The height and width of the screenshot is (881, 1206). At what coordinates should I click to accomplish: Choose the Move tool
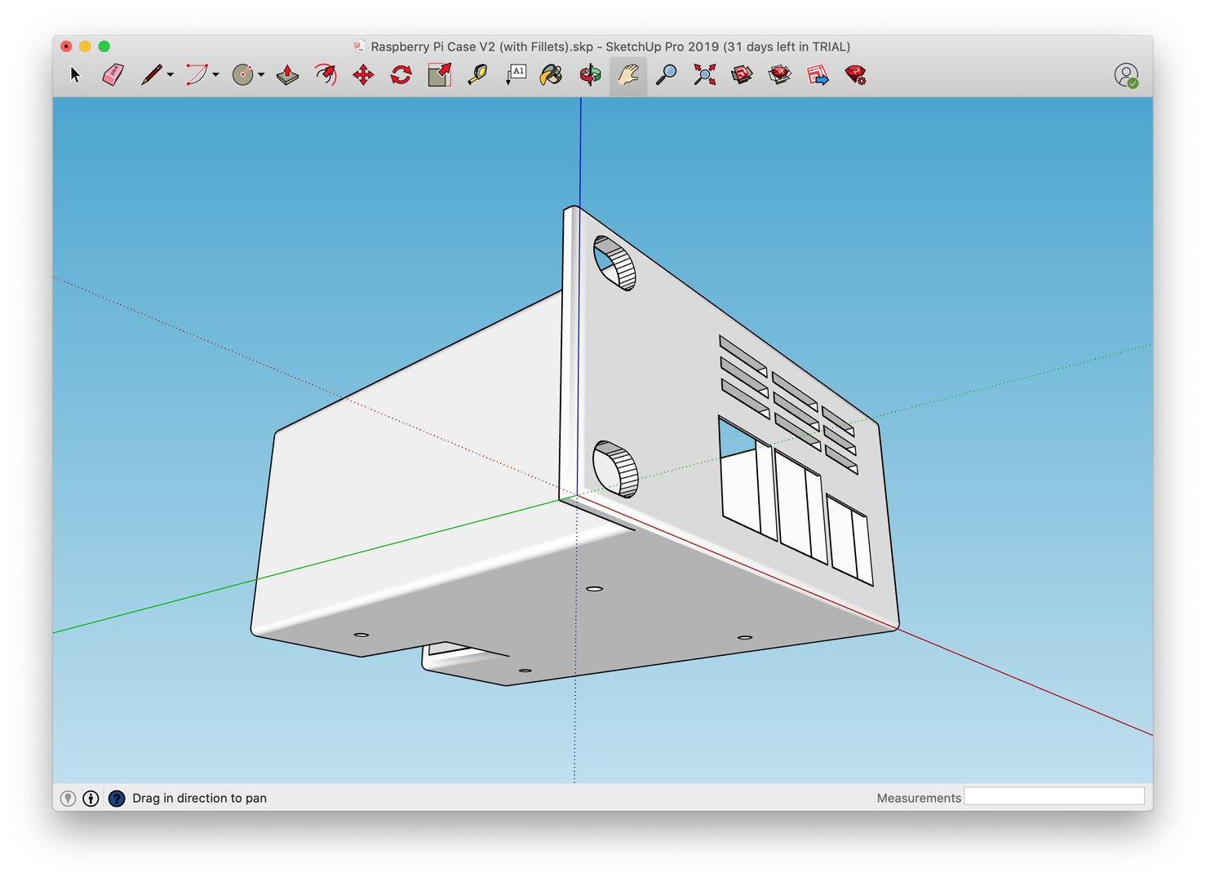[x=363, y=75]
